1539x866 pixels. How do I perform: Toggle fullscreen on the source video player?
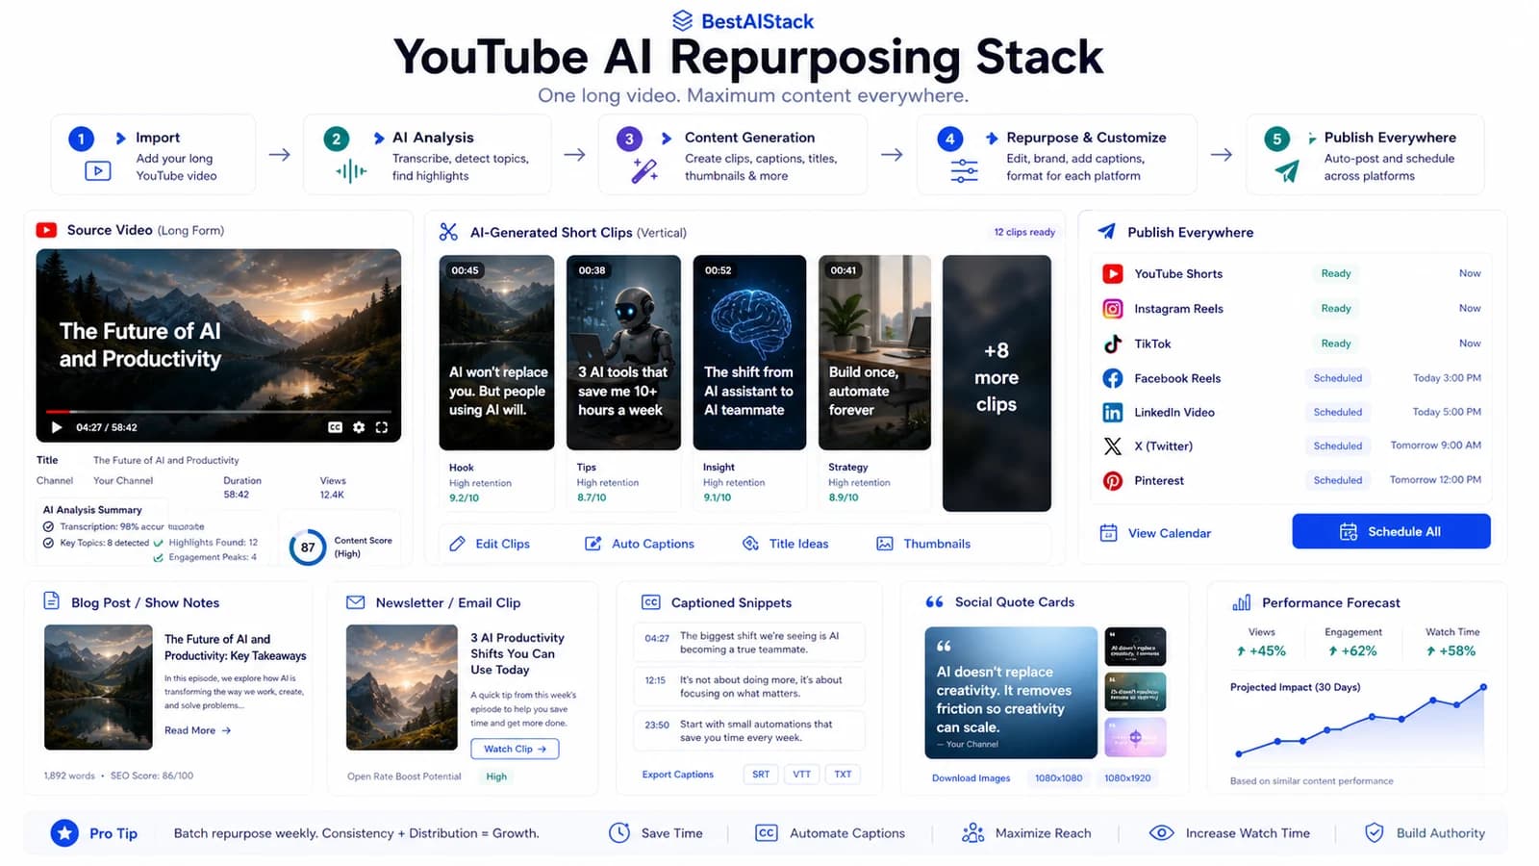tap(382, 427)
